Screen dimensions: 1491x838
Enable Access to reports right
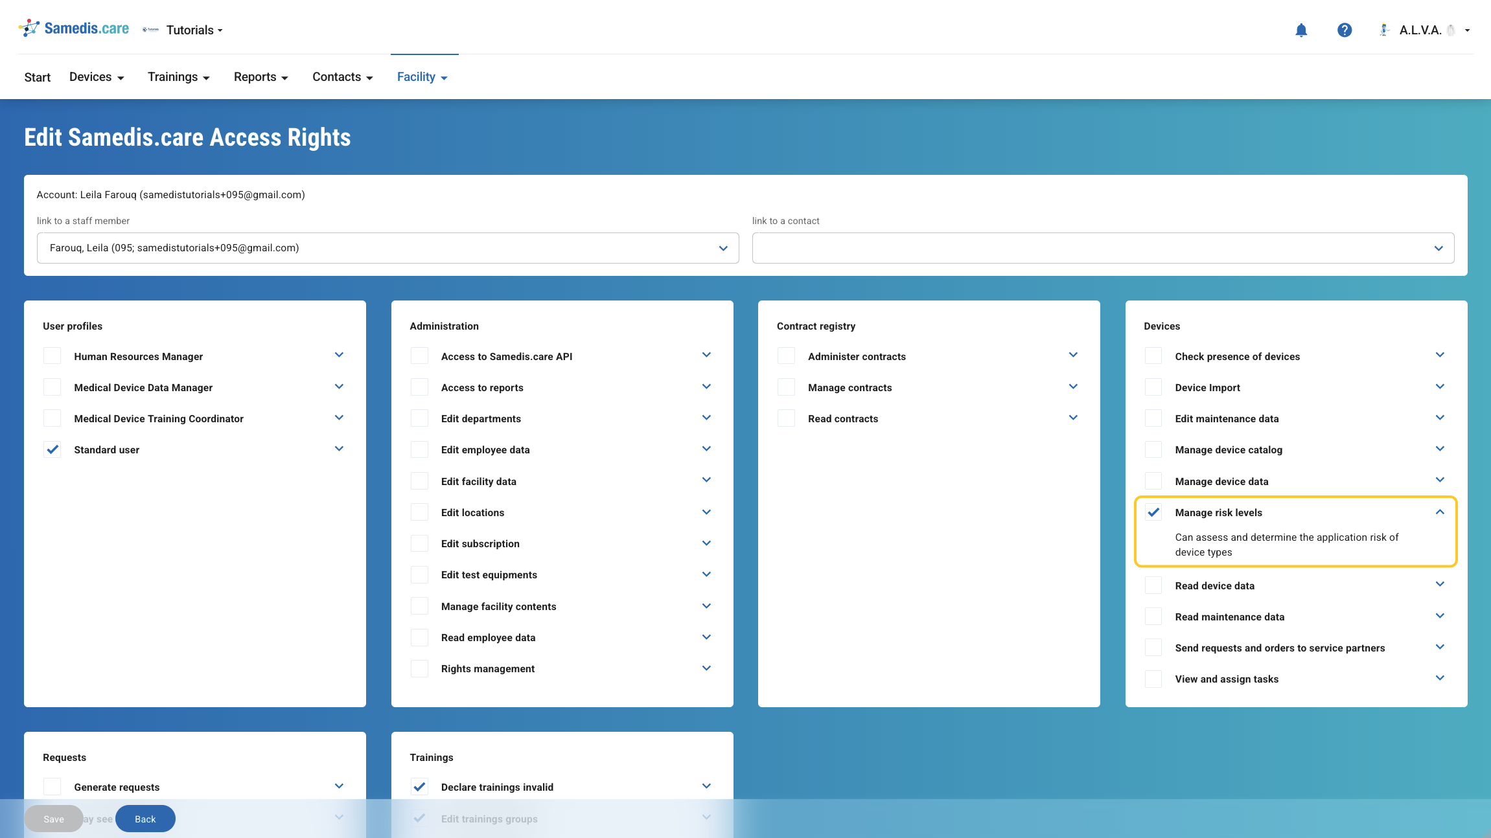pyautogui.click(x=420, y=387)
